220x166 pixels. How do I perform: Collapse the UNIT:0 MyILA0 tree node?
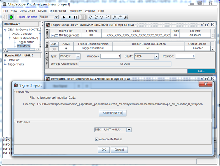10,38
